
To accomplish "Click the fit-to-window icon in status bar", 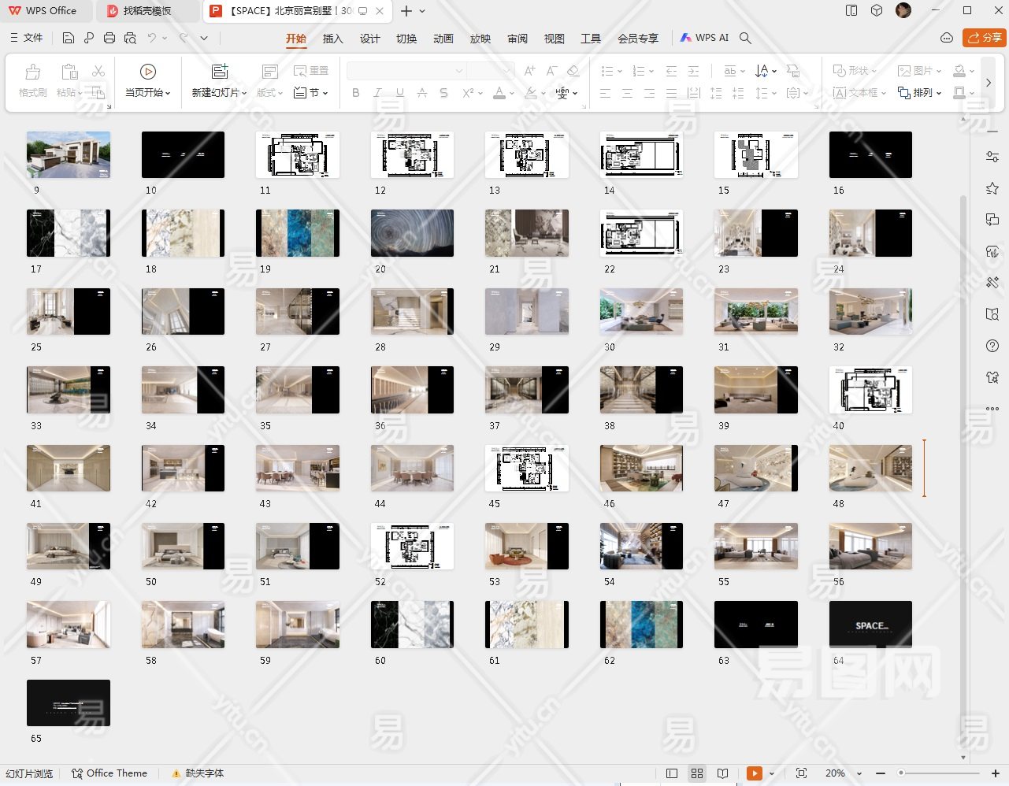I will tap(801, 773).
